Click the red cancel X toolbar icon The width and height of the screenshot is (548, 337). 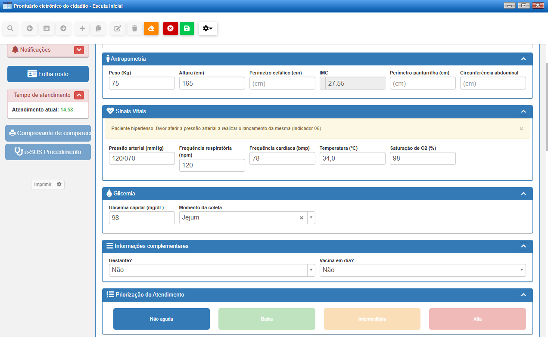pyautogui.click(x=170, y=28)
